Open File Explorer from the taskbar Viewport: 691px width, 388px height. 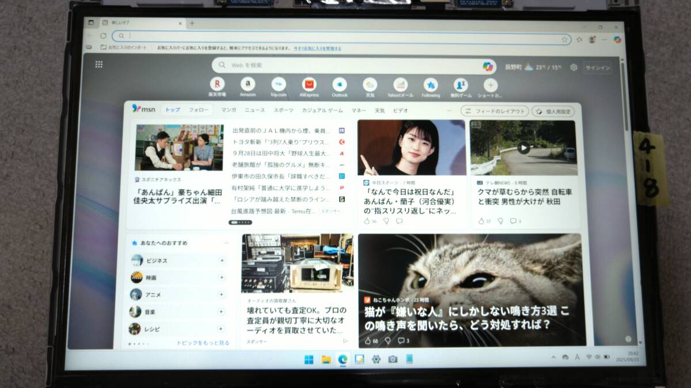click(x=326, y=359)
